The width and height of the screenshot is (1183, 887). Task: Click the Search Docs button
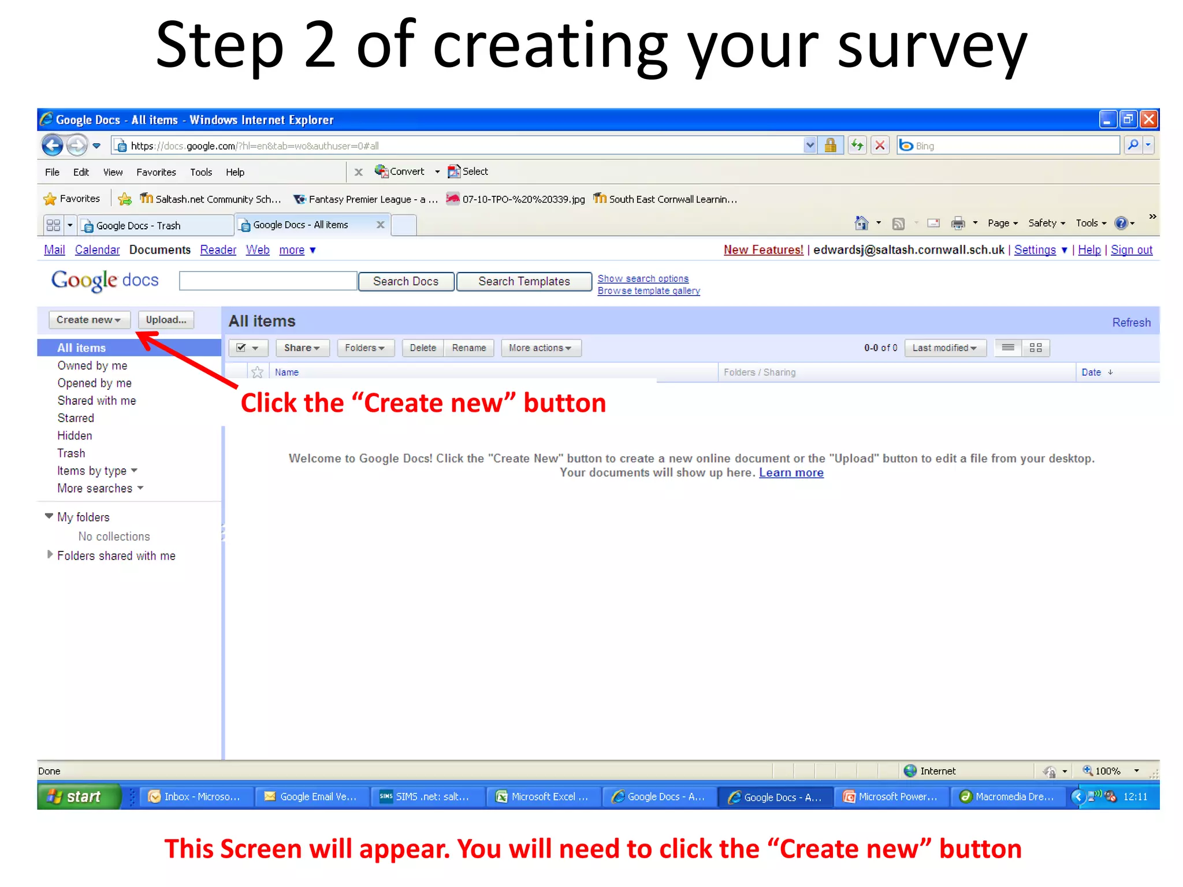(x=406, y=281)
